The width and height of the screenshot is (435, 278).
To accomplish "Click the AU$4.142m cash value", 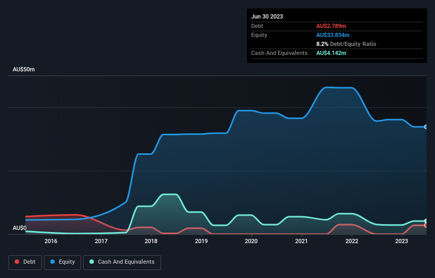I will point(331,53).
